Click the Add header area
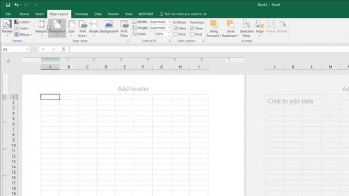This screenshot has height=196, width=349. coord(133,89)
